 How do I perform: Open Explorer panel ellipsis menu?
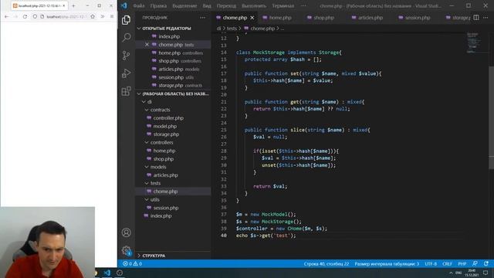coord(202,18)
